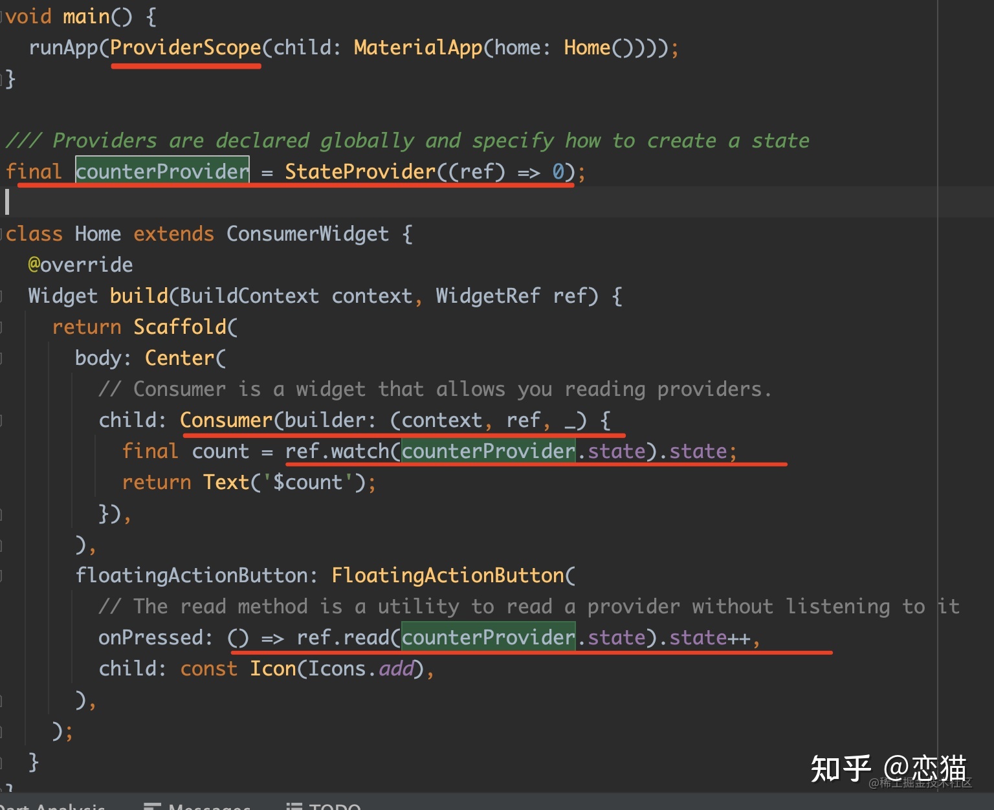Image resolution: width=994 pixels, height=810 pixels.
Task: Click counterProvider inside the ref.watch call
Action: click(x=488, y=451)
